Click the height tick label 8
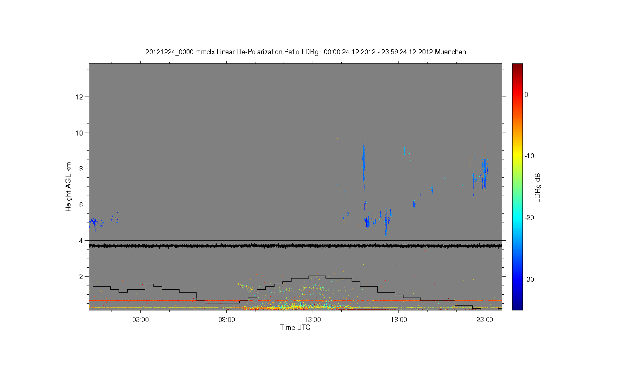 [82, 169]
